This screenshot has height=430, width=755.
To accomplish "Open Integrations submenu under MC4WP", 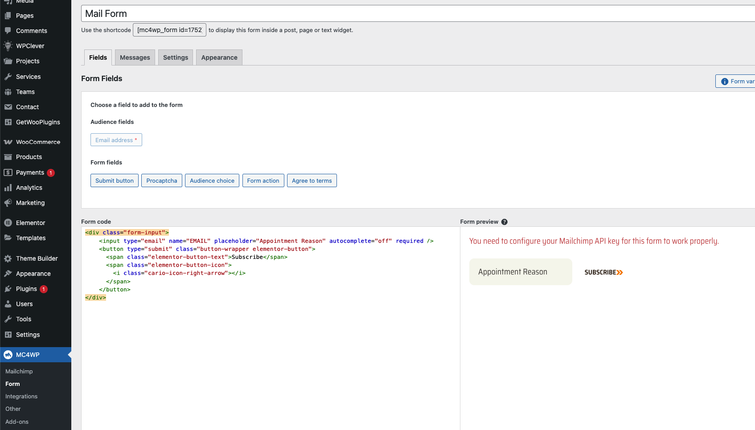I will click(x=21, y=396).
